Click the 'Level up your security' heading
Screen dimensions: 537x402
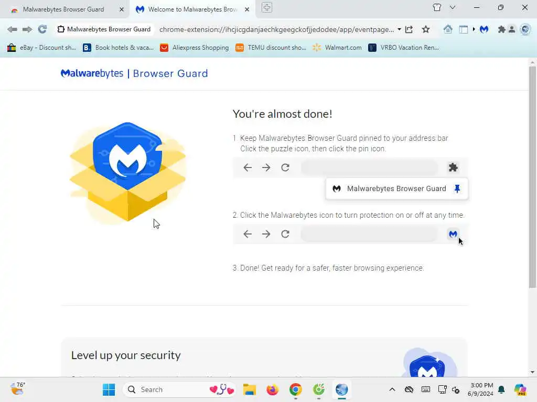point(126,355)
